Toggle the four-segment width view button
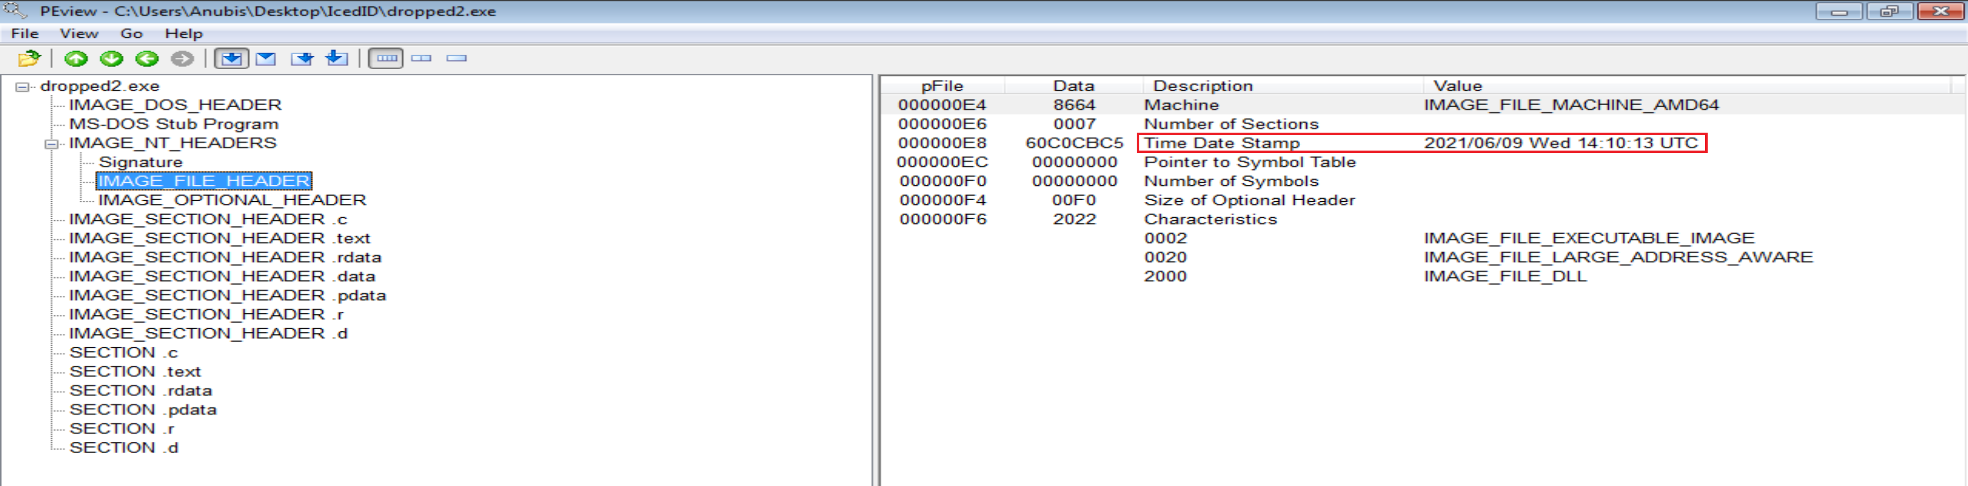 pyautogui.click(x=386, y=59)
